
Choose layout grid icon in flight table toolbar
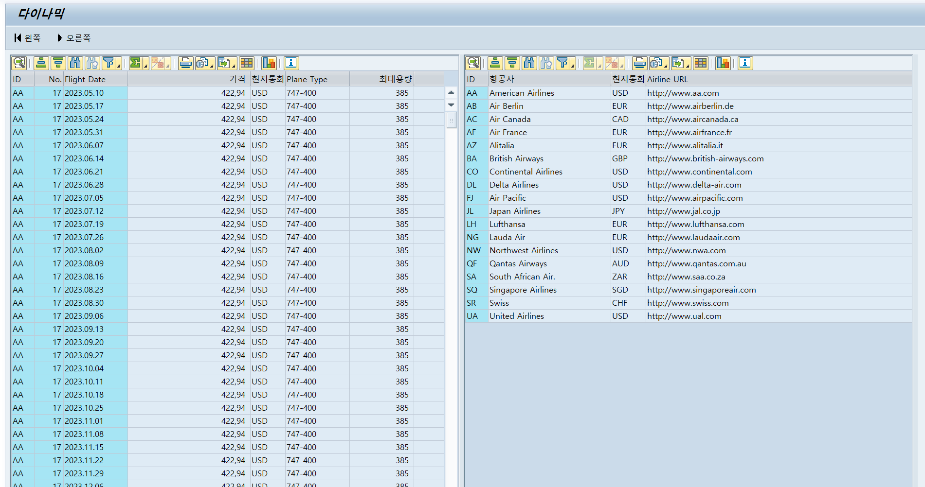coord(247,63)
